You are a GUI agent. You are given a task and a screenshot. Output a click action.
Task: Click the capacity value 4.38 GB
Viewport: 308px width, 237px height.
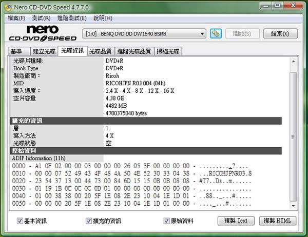115,98
